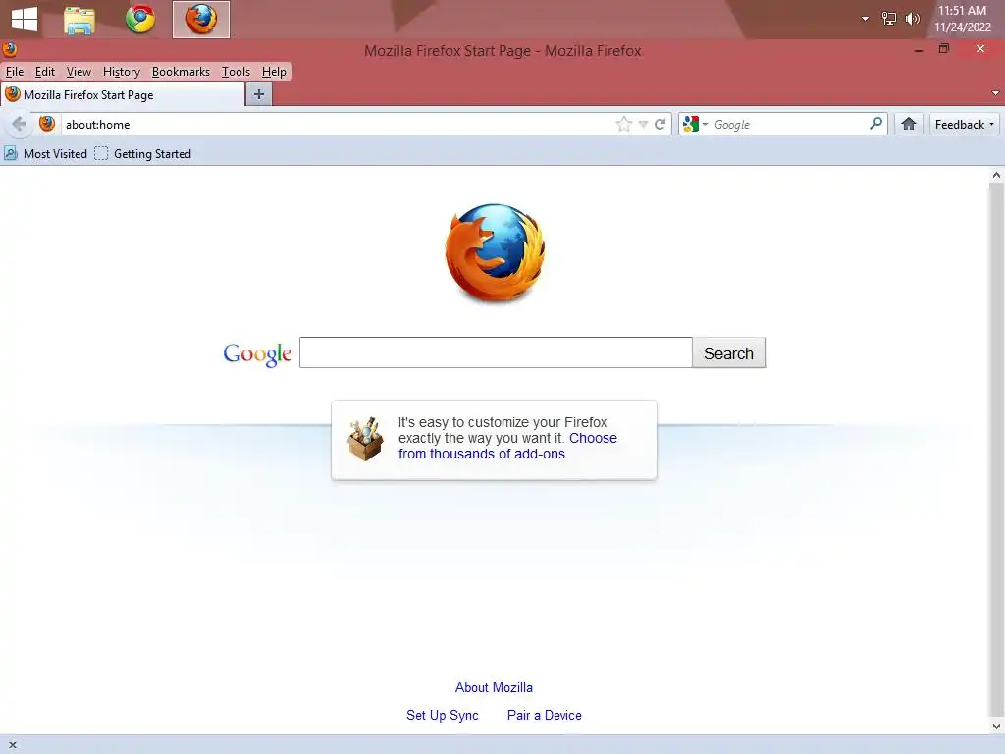Click the Search button next to Google box
This screenshot has height=754, width=1005.
(729, 353)
